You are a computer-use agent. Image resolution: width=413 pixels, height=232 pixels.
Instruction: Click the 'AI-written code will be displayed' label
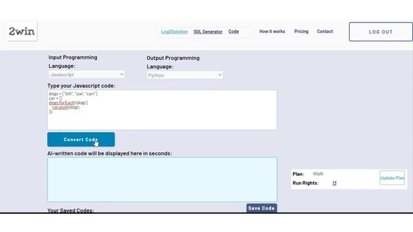(110, 153)
